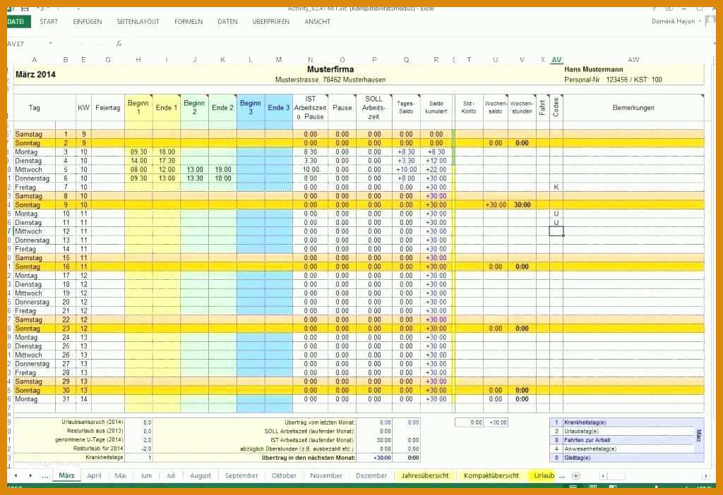Open the DATEN ribbon tab
Screen dimensions: 723x495
click(227, 22)
